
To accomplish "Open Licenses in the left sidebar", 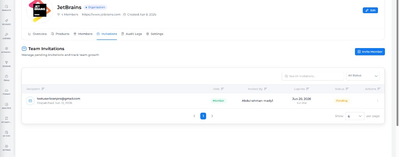I will coord(6,36).
